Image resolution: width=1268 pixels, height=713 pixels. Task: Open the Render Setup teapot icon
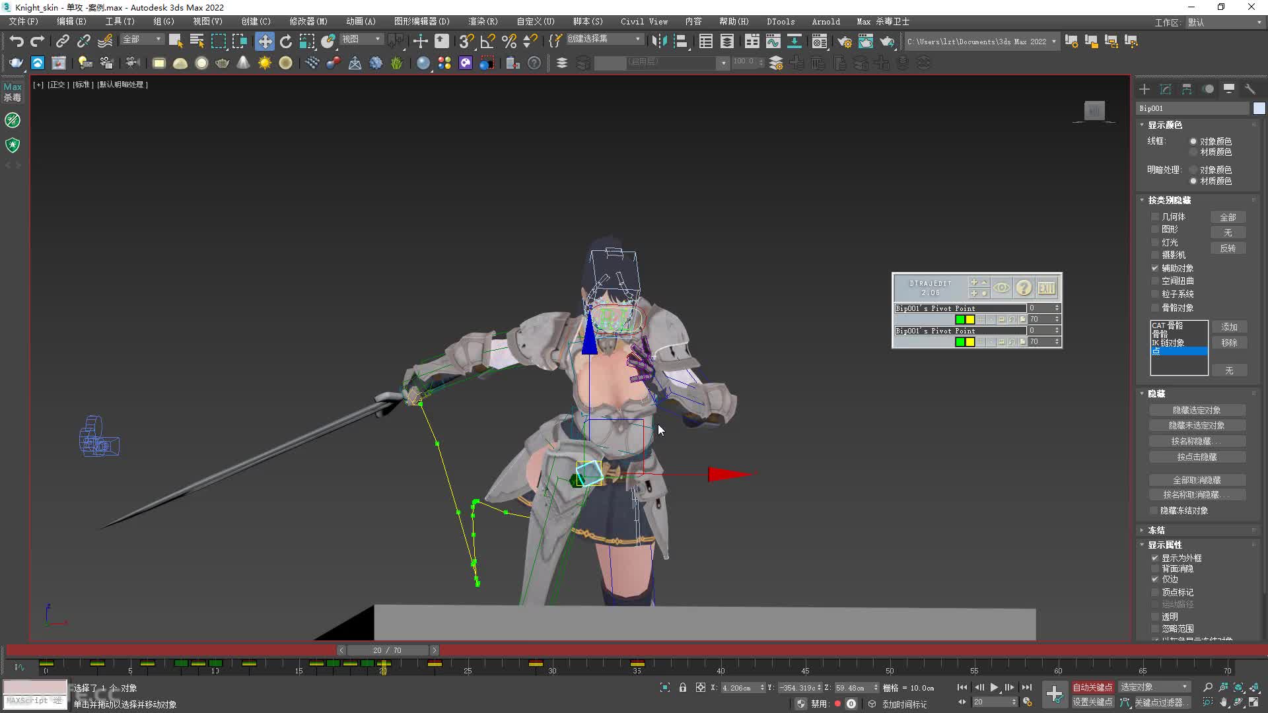click(x=844, y=41)
